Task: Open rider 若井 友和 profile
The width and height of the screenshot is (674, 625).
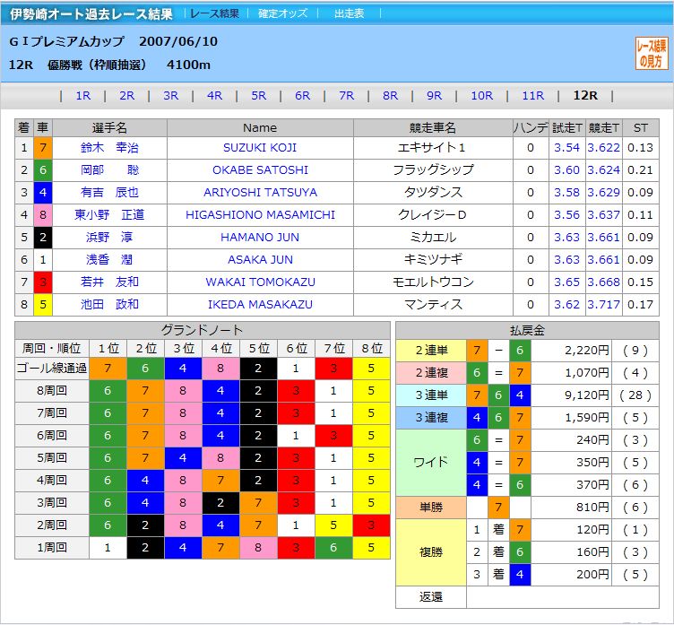Action: (109, 282)
